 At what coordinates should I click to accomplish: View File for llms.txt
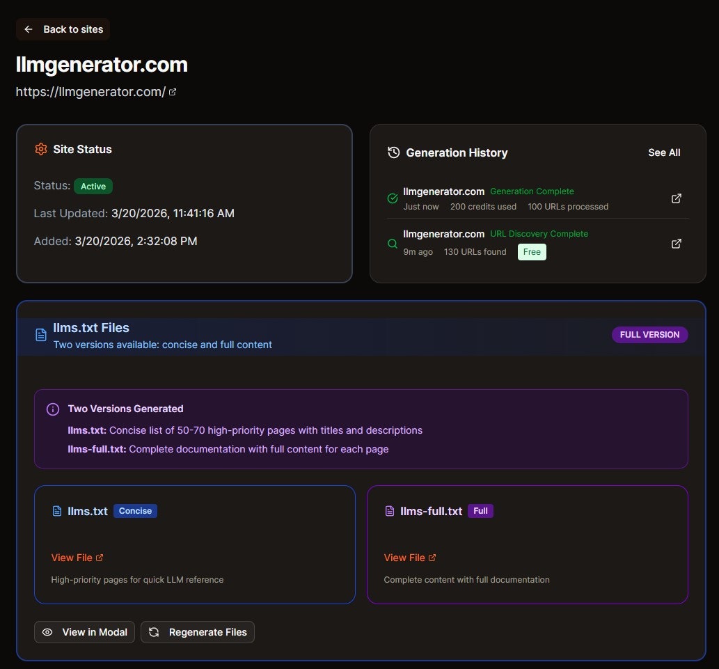click(x=72, y=558)
